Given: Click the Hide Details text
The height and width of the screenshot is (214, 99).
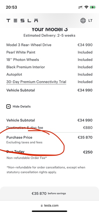Looking at the screenshot, I should click(x=22, y=106).
